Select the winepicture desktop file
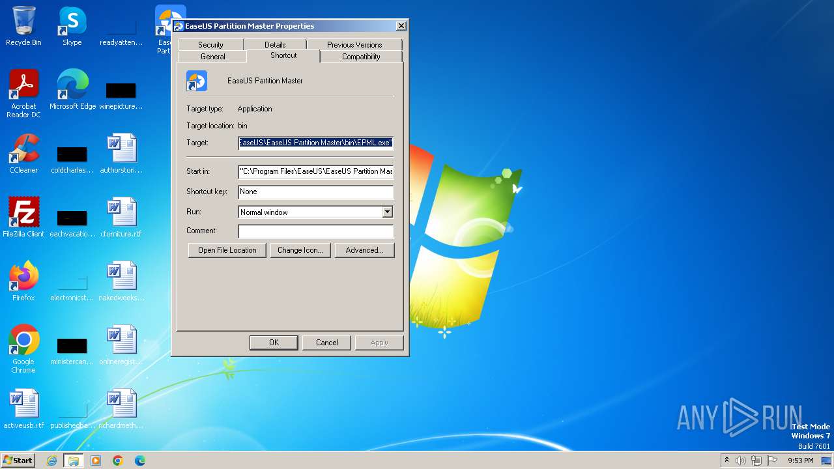 pyautogui.click(x=121, y=95)
